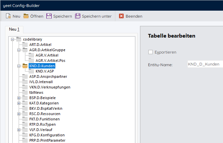This screenshot has height=143, width=223.
Task: Click the Speichern floppy disk icon
Action: 49,16
